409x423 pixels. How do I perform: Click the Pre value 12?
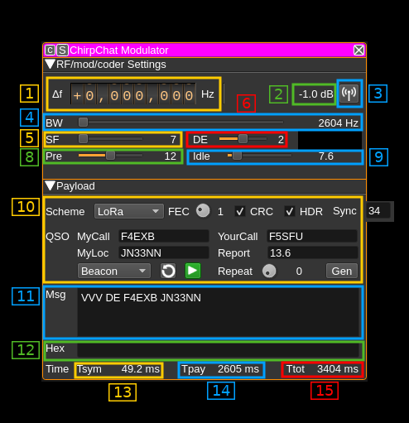pos(171,156)
